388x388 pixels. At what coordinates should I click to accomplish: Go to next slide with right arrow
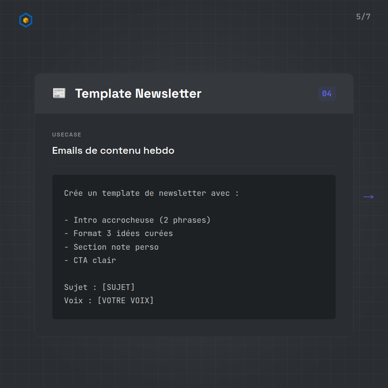[x=368, y=197]
